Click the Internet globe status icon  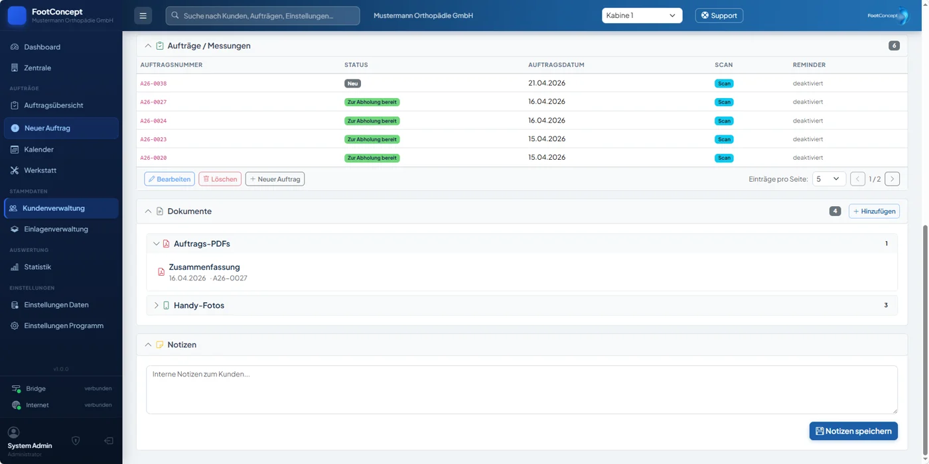pos(16,405)
